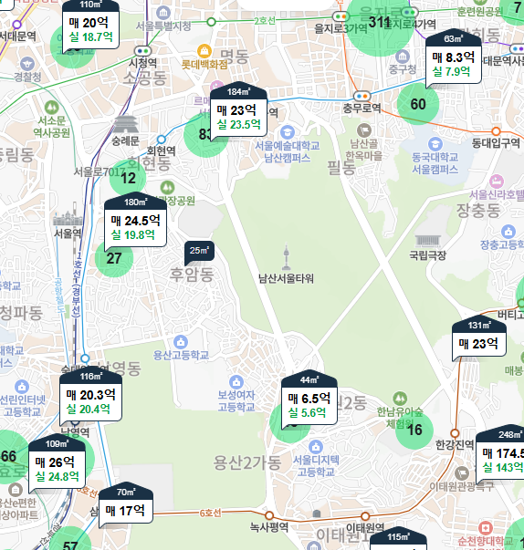Select the 회현역 subway station marker
The image size is (524, 550).
tap(161, 140)
